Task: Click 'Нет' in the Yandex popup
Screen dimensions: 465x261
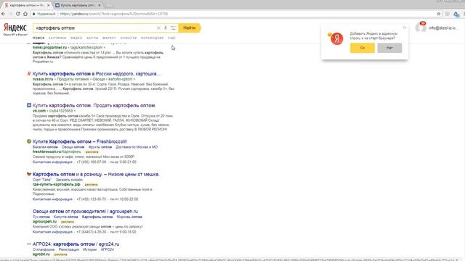Action: [389, 48]
